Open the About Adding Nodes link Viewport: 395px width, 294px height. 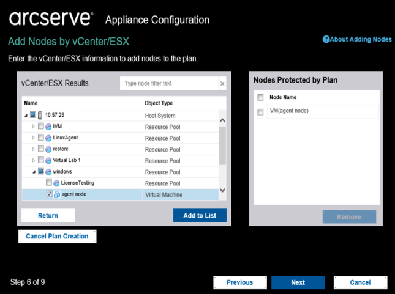click(x=361, y=40)
